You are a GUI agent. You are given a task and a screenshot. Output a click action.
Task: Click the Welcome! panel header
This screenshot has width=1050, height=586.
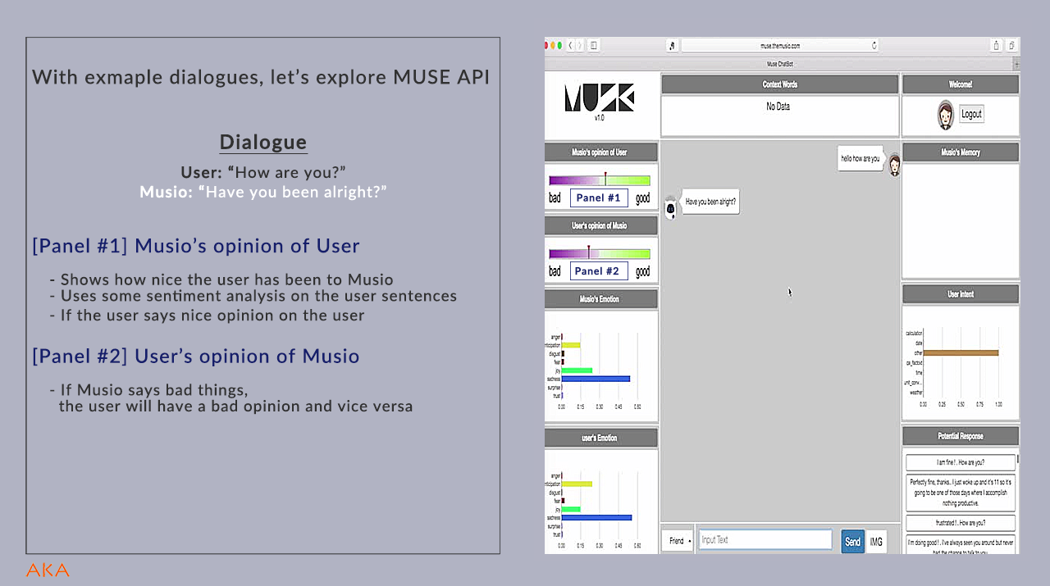(960, 84)
